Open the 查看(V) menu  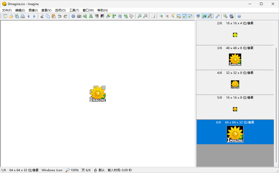pos(46,10)
